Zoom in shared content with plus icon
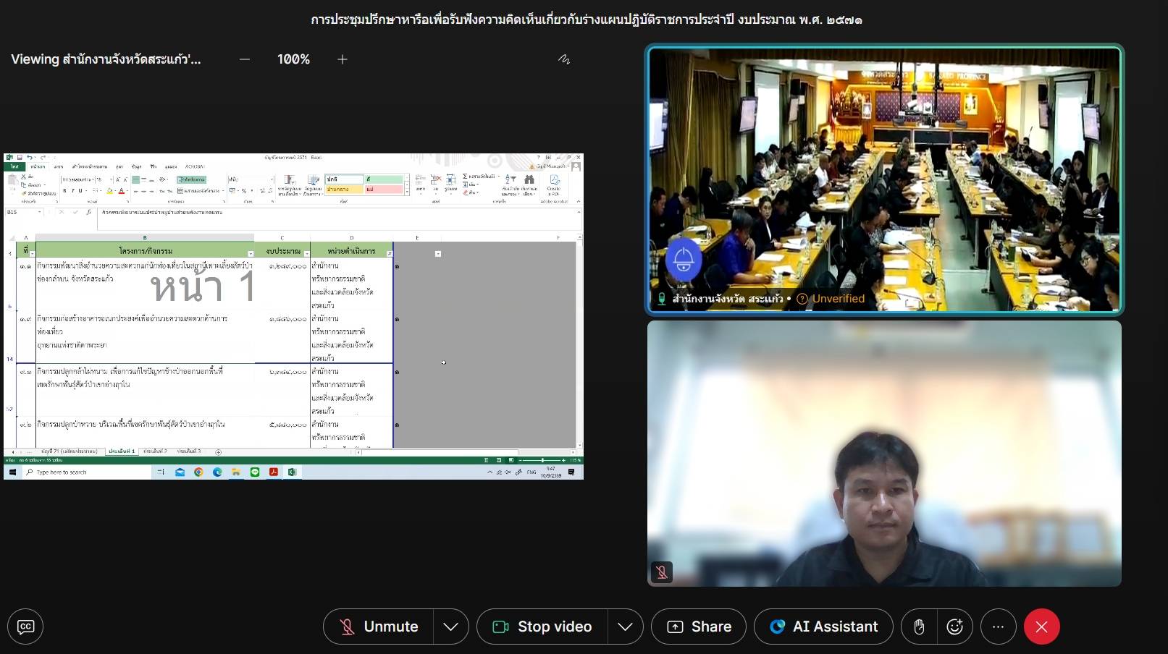1168x654 pixels. tap(343, 59)
